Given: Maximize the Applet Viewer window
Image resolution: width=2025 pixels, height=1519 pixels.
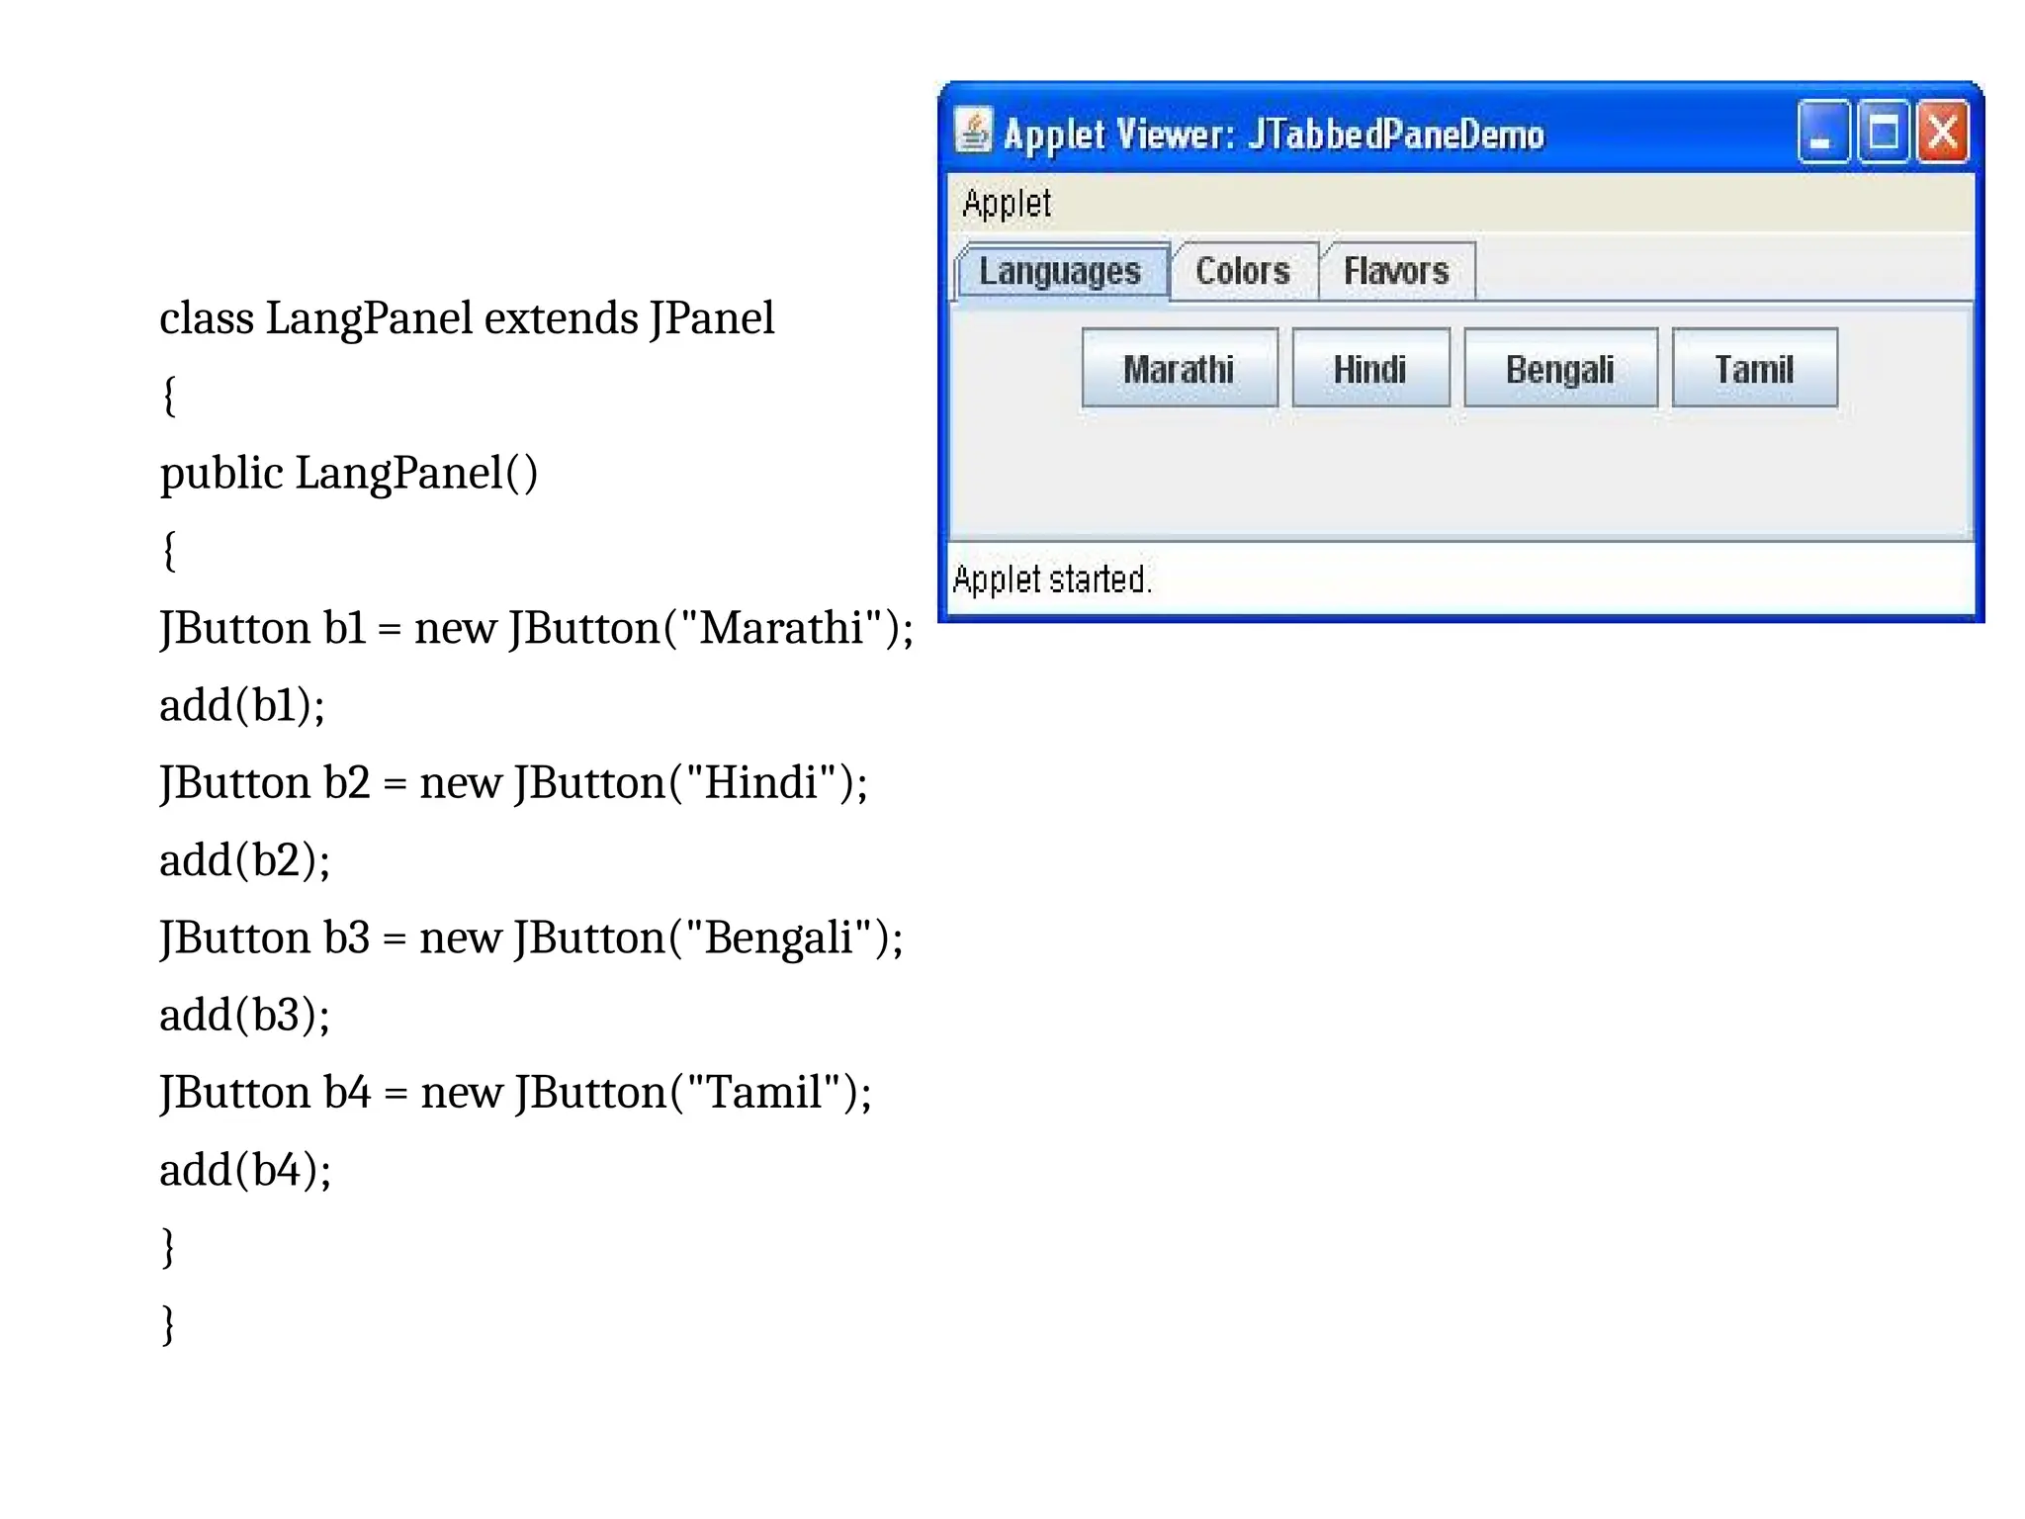Looking at the screenshot, I should [x=1883, y=132].
